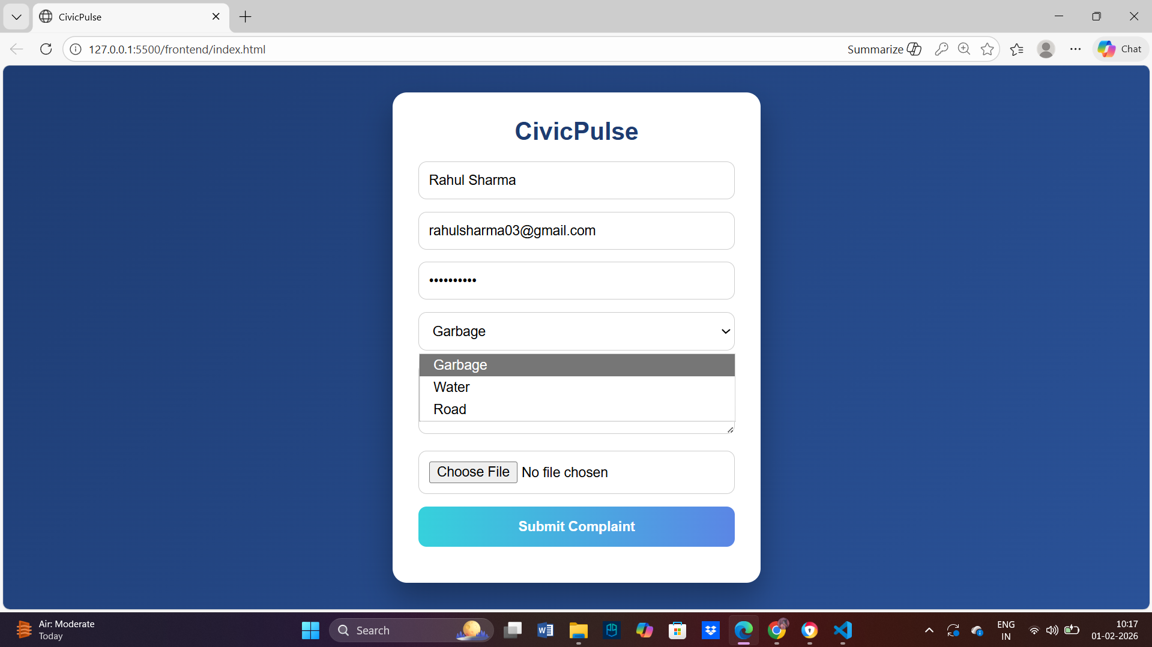Refresh the current page

(46, 49)
